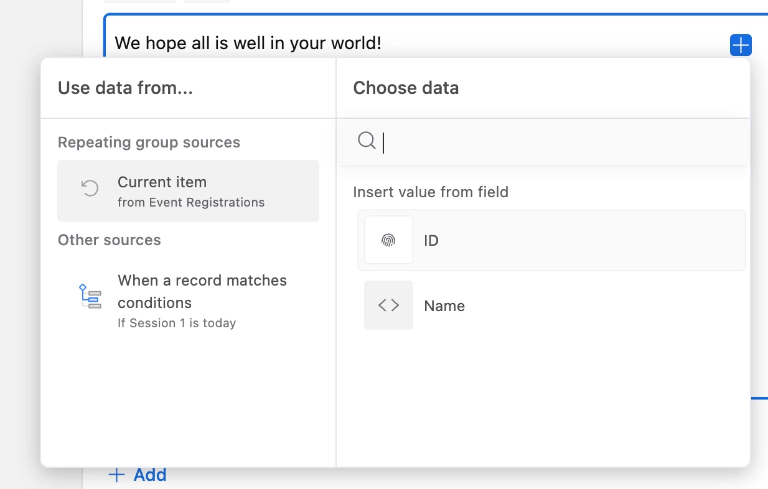The height and width of the screenshot is (489, 768).
Task: Click the 'Choose data' panel title
Action: pyautogui.click(x=406, y=88)
